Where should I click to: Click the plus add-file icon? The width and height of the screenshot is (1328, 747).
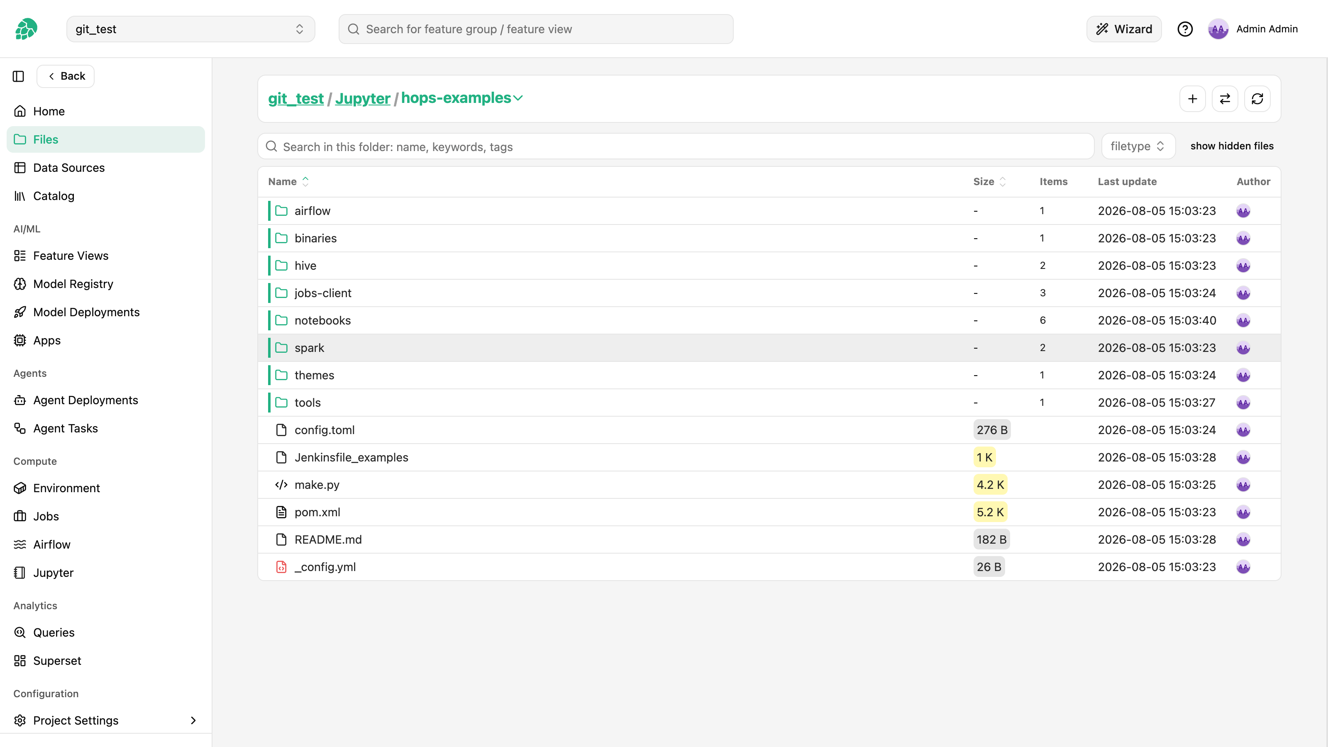click(x=1192, y=98)
